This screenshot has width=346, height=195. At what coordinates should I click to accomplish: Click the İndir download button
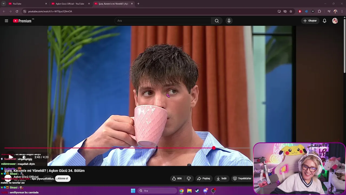(x=222, y=178)
